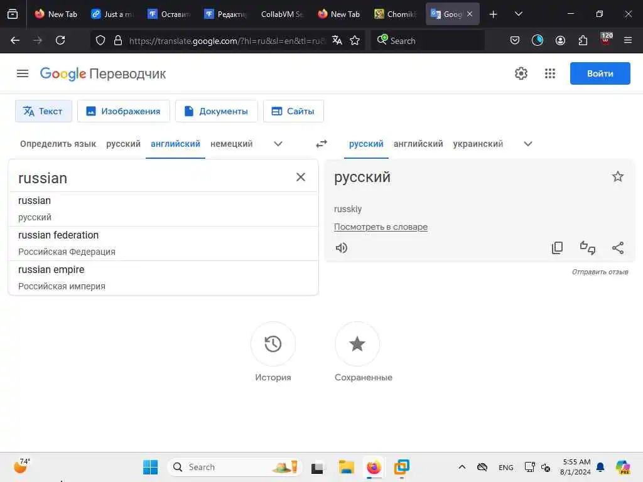Choose Определить язык as source language
Viewport: 643px width, 482px height.
tap(58, 144)
